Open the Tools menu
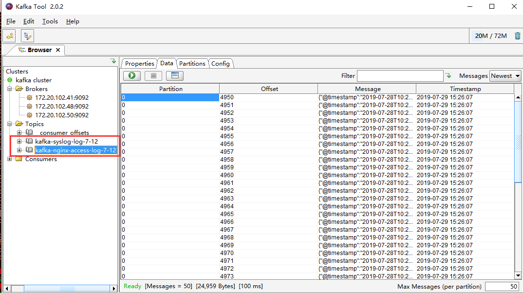This screenshot has width=523, height=293. 50,21
